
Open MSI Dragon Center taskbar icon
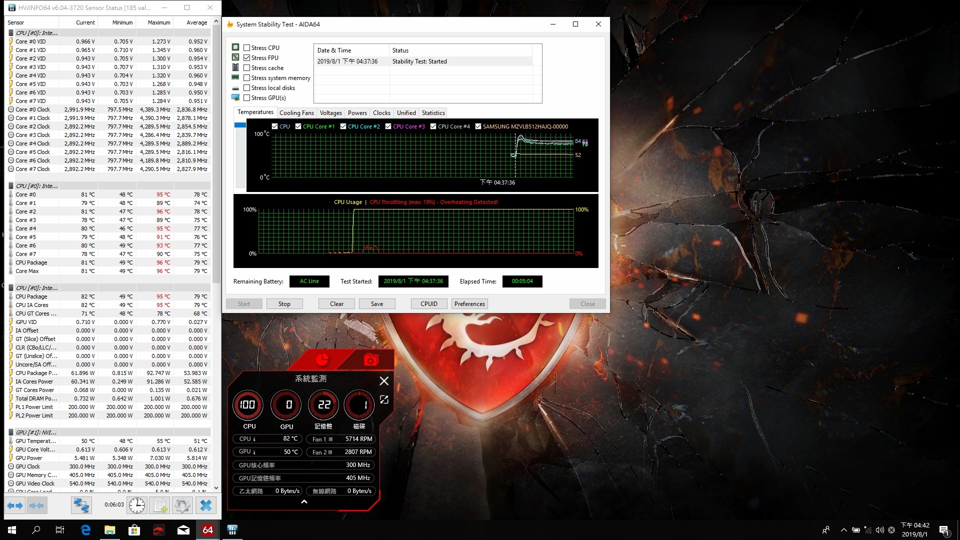click(159, 530)
